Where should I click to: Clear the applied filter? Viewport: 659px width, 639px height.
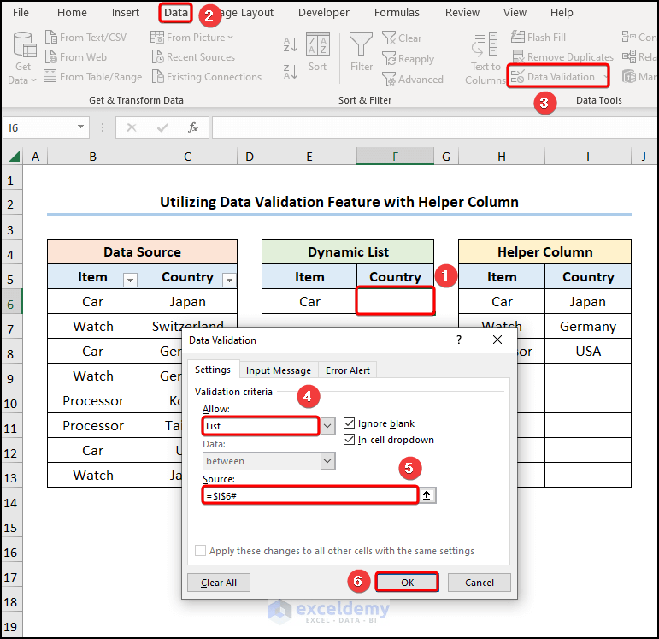(402, 38)
